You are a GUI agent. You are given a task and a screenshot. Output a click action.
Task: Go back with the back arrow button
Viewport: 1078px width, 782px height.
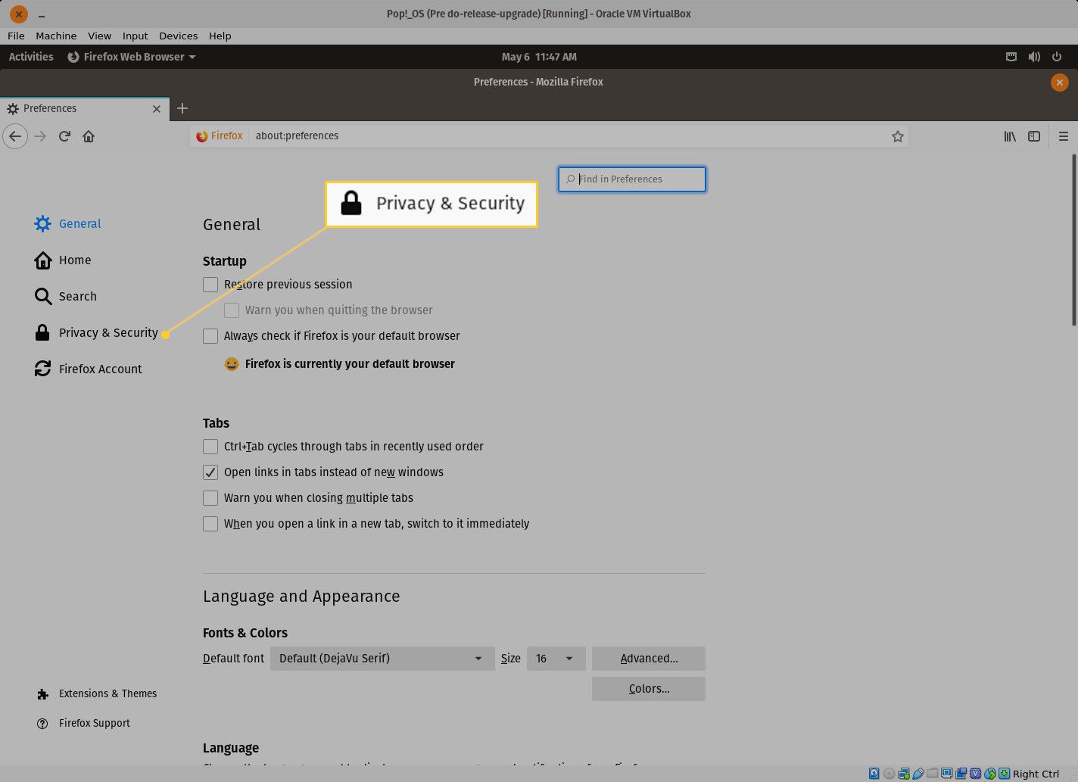15,136
